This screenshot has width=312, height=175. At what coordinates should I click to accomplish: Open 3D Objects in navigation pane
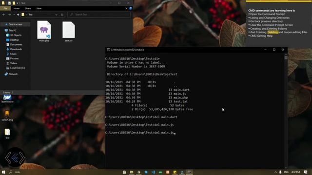[16, 35]
